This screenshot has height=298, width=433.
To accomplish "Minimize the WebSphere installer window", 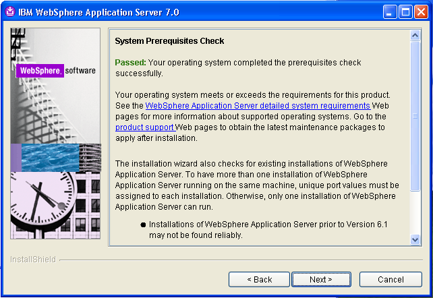I will [x=390, y=12].
